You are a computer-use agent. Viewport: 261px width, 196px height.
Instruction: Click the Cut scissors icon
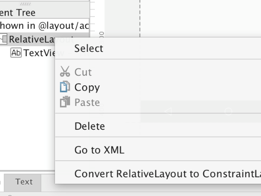point(65,71)
